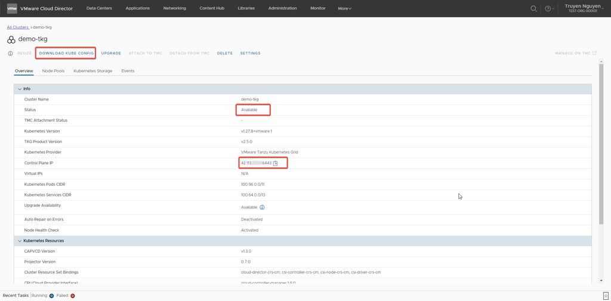This screenshot has width=611, height=301.
Task: Open the Kubernetes Storage tab
Action: point(92,71)
